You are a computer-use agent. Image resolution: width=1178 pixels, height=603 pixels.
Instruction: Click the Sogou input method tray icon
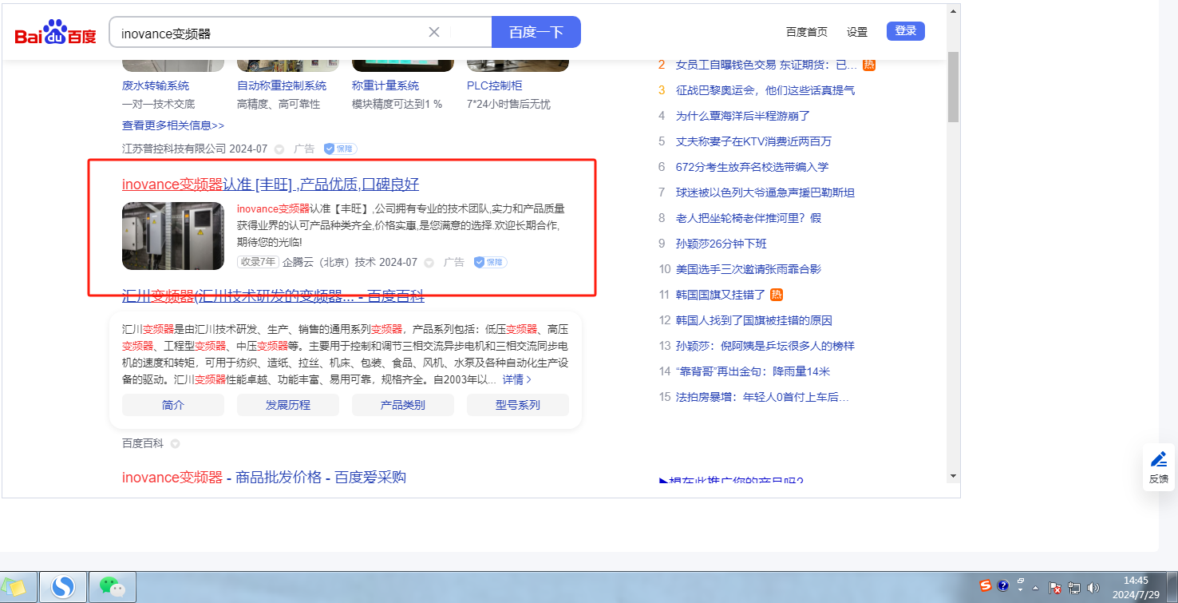986,585
